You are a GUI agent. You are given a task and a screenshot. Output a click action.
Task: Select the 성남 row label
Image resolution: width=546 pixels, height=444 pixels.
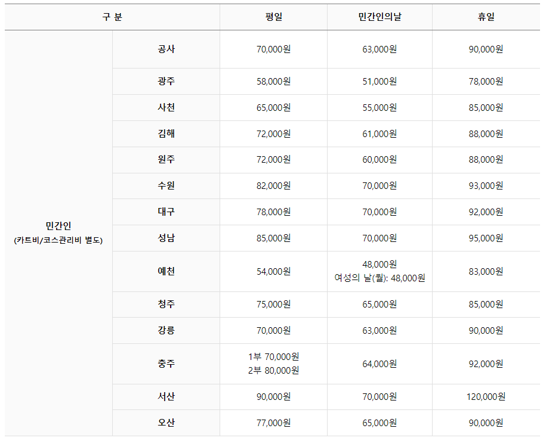point(166,238)
